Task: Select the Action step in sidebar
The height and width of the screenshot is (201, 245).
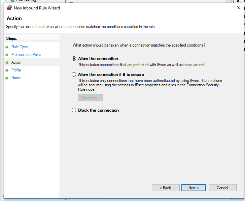Action: click(16, 62)
